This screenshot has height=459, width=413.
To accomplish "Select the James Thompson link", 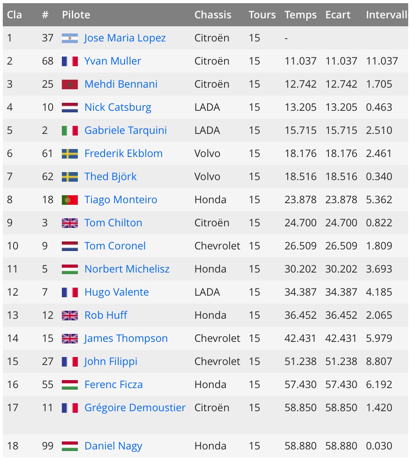I will 126,338.
